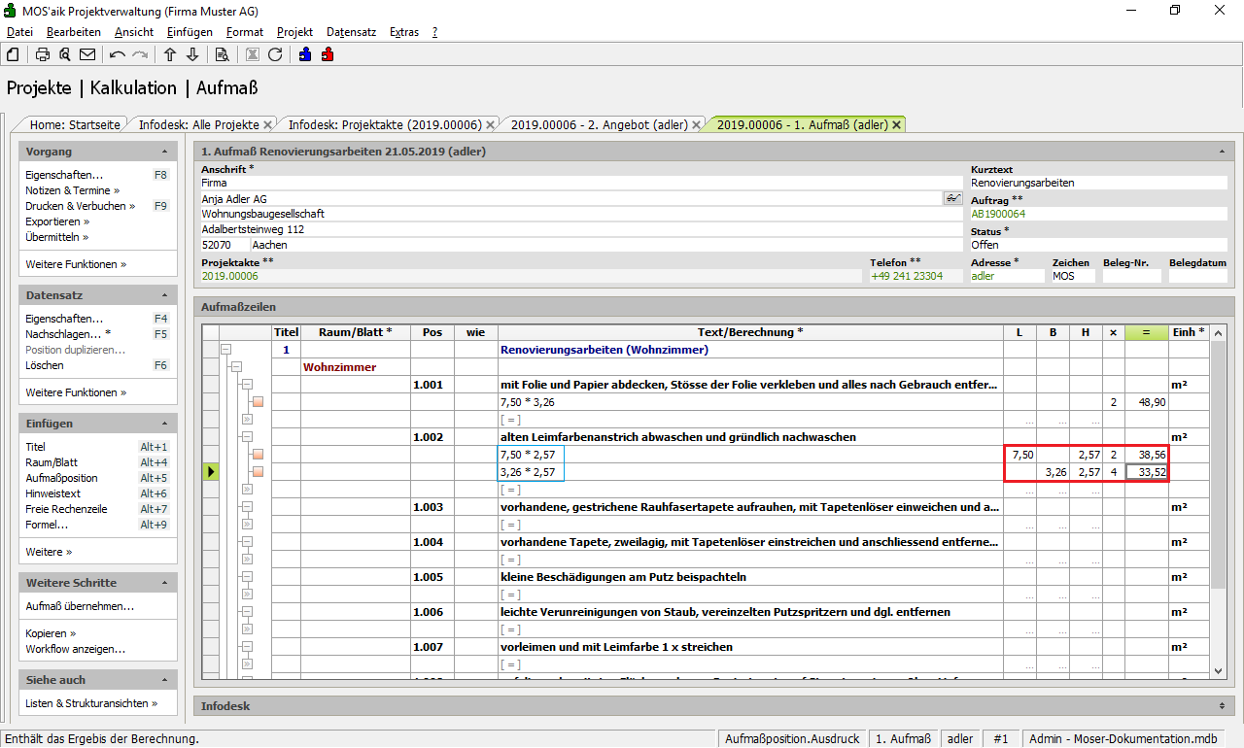Viewport: 1244px width, 748px height.
Task: Collapse the Vorgang sidebar panel
Action: [x=165, y=152]
